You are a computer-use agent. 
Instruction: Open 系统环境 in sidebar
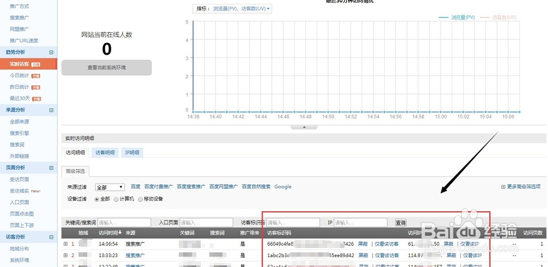(x=19, y=260)
